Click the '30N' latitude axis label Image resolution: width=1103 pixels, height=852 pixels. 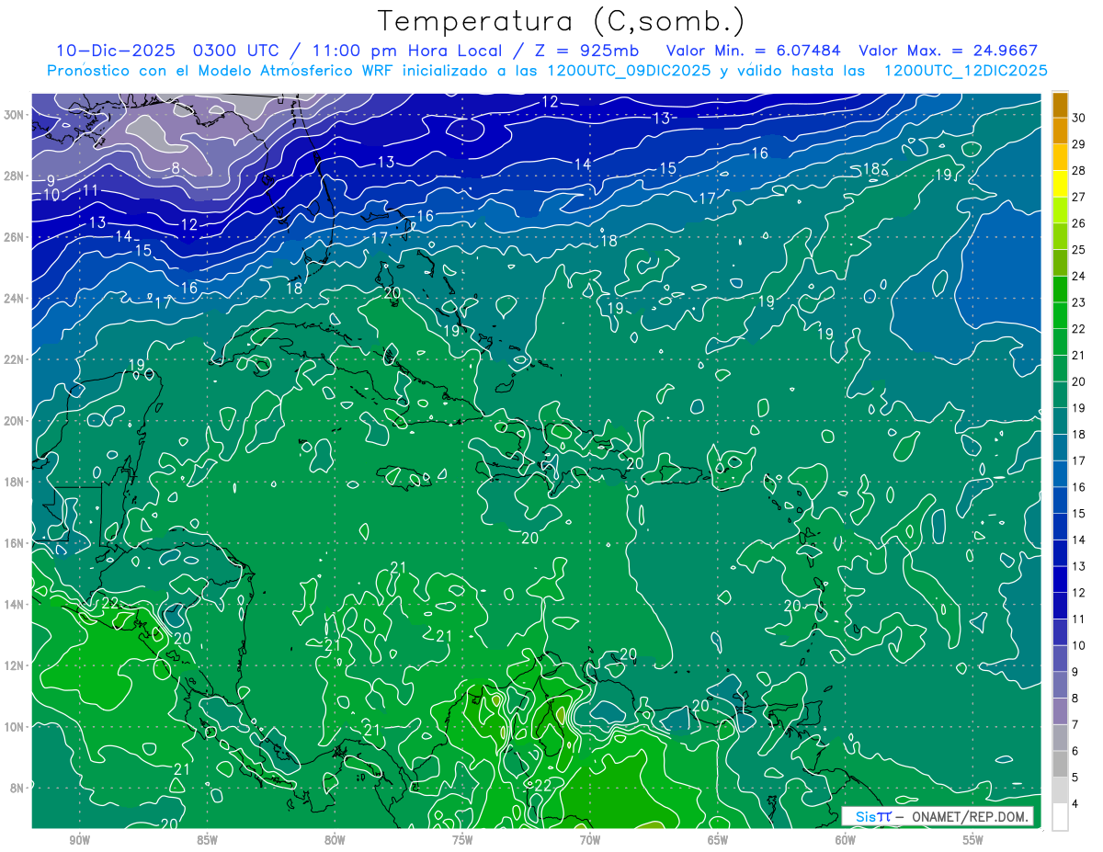pos(16,114)
